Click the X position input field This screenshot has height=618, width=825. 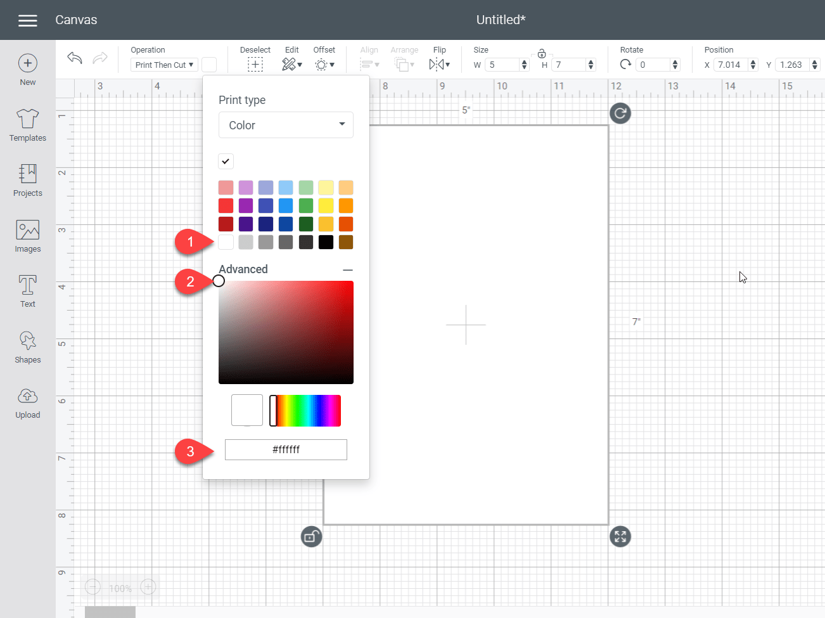[x=731, y=65]
